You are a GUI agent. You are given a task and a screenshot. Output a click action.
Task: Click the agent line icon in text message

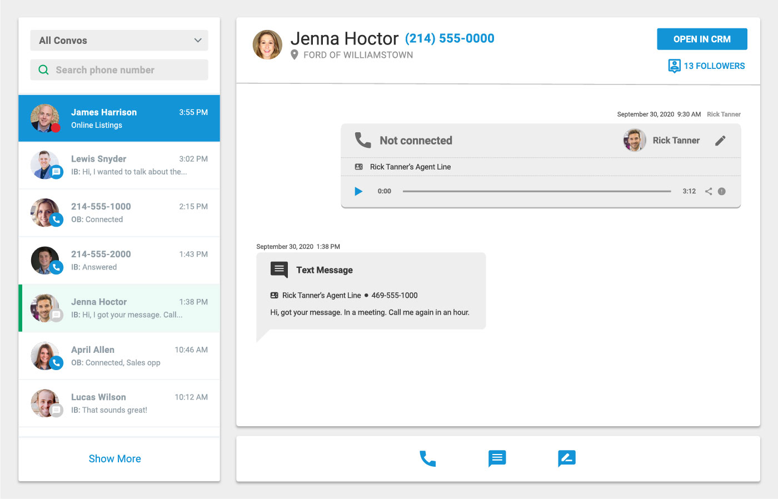[274, 296]
